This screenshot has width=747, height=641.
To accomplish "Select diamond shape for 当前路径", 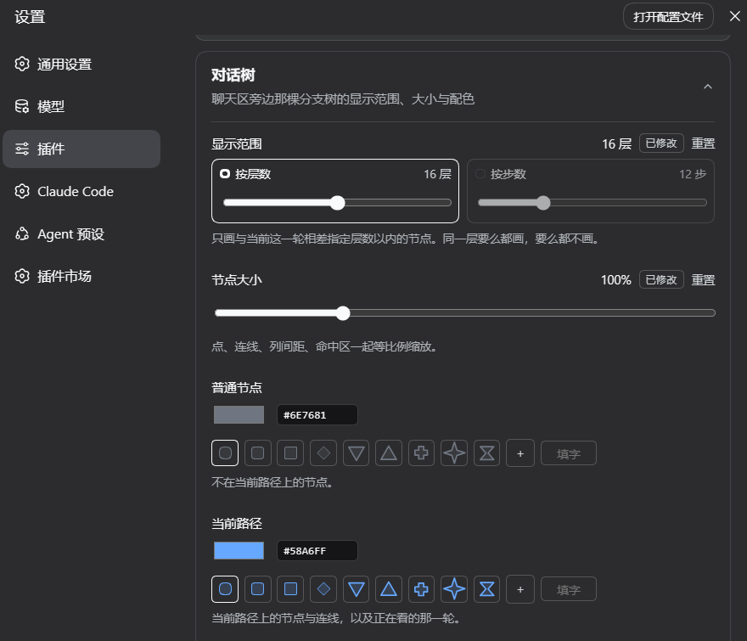I will click(323, 589).
